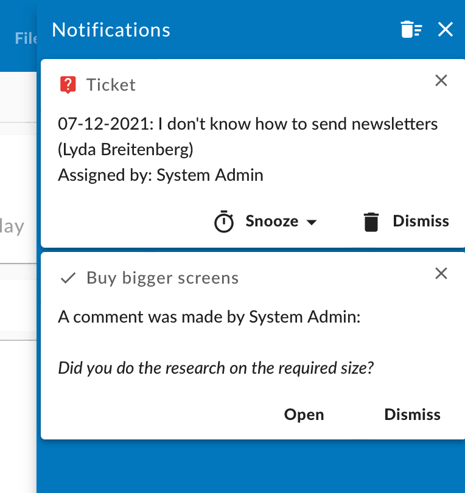This screenshot has width=465, height=493.
Task: Close the Ticket notification card
Action: (441, 80)
